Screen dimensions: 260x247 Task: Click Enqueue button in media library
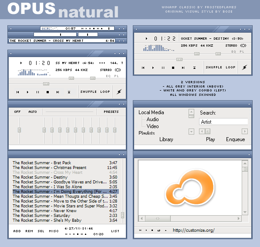point(236,139)
